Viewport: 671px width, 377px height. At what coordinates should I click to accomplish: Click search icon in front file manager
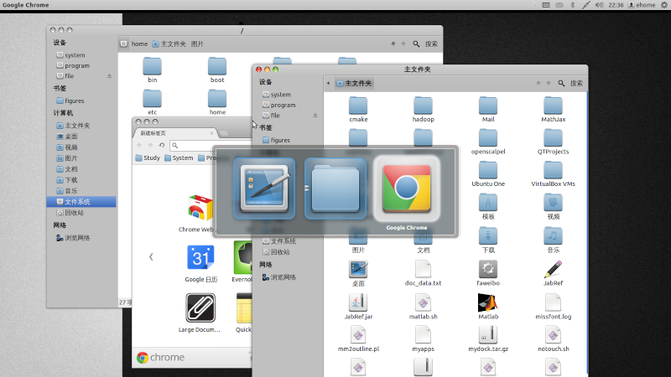561,83
